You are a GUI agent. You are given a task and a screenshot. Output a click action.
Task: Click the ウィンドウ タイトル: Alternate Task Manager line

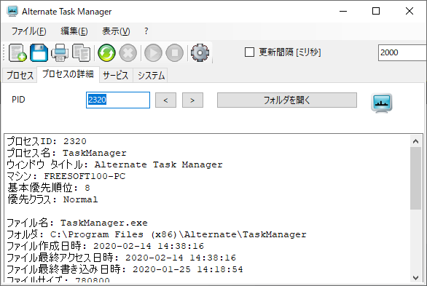point(114,164)
